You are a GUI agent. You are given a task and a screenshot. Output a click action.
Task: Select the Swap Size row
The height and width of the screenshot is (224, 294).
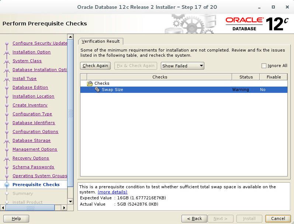184,90
